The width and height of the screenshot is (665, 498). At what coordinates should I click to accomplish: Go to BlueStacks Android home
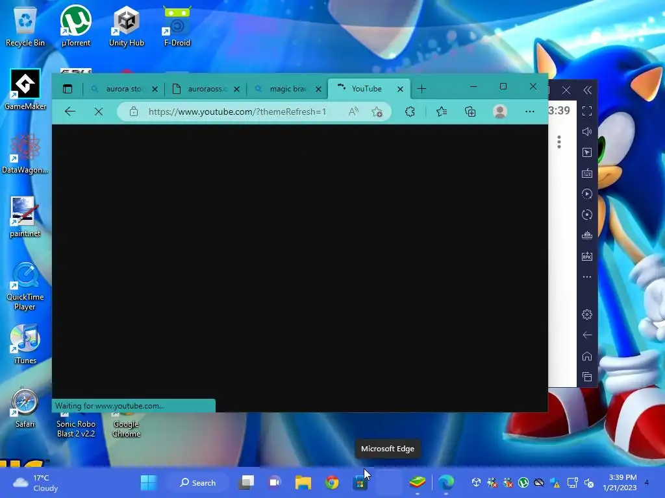(587, 356)
